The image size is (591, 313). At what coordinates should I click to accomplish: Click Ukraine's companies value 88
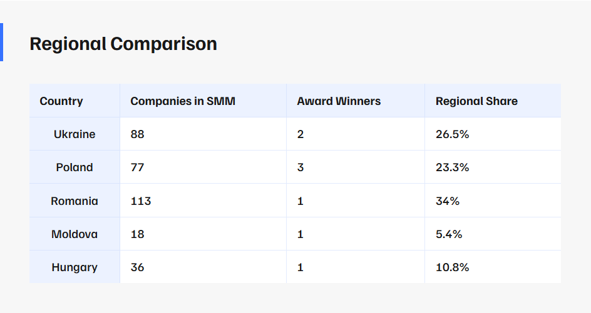(x=137, y=134)
